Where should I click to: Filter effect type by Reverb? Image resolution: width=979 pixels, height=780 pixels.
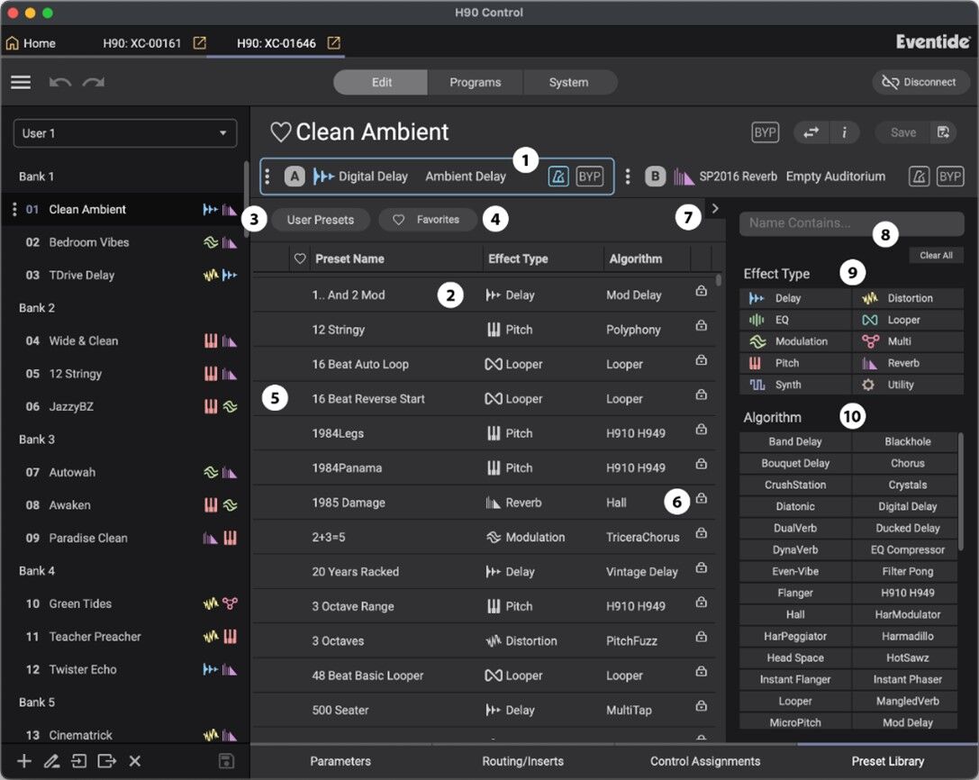907,364
